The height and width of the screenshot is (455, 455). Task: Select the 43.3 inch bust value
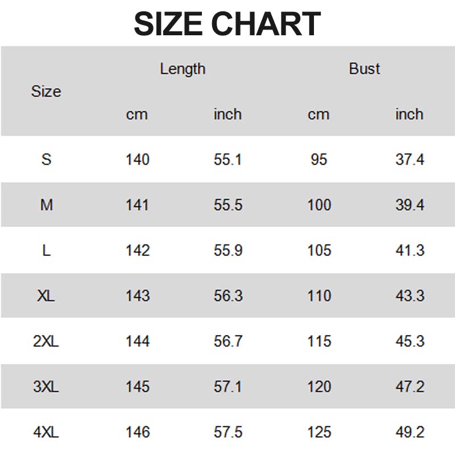410,296
